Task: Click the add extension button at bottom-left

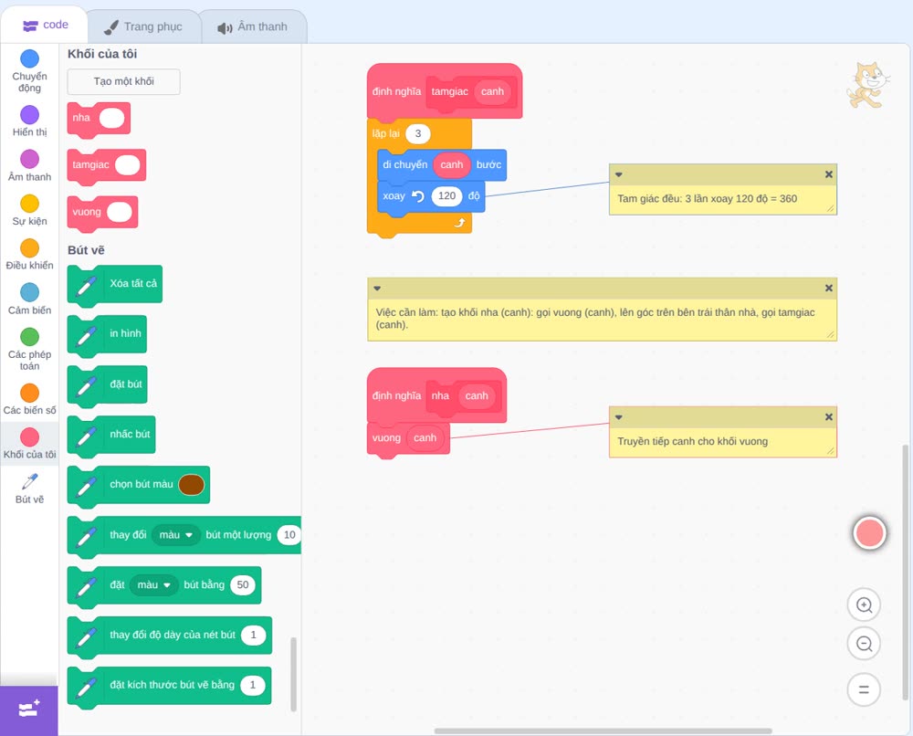Action: coord(29,710)
